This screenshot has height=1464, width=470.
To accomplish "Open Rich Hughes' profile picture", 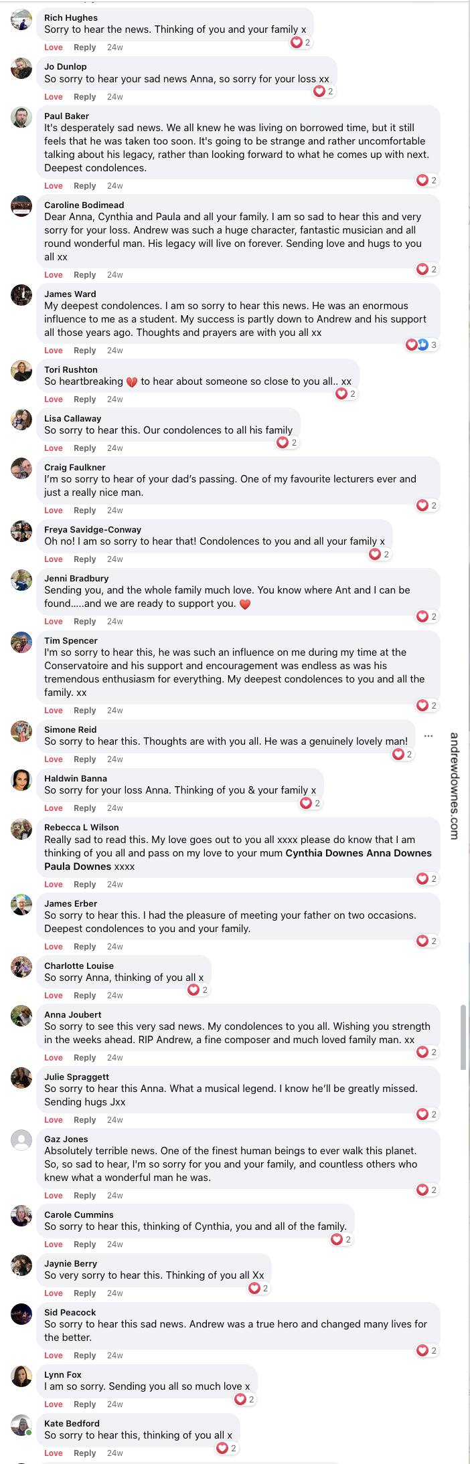I will point(21,20).
